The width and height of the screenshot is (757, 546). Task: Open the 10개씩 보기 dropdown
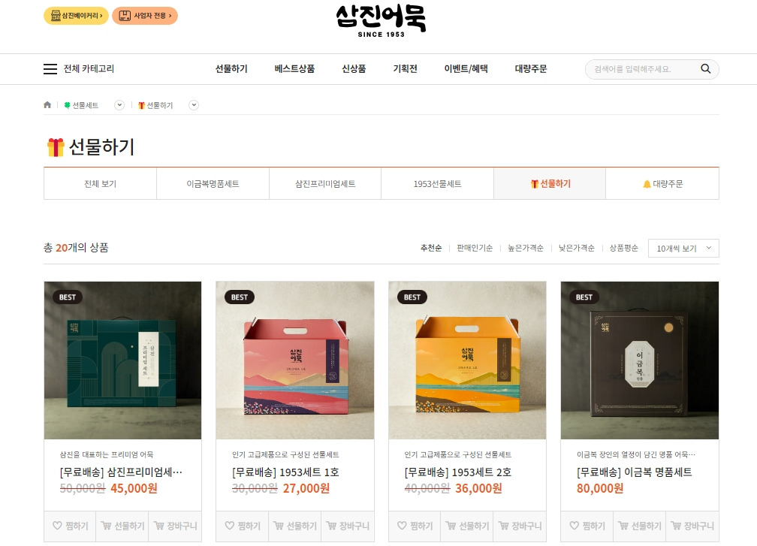tap(683, 248)
